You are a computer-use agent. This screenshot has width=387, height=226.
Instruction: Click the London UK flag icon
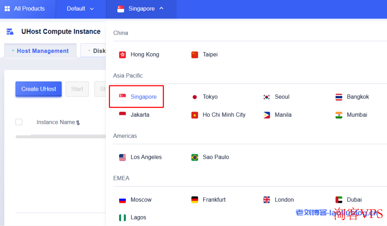[x=267, y=200]
